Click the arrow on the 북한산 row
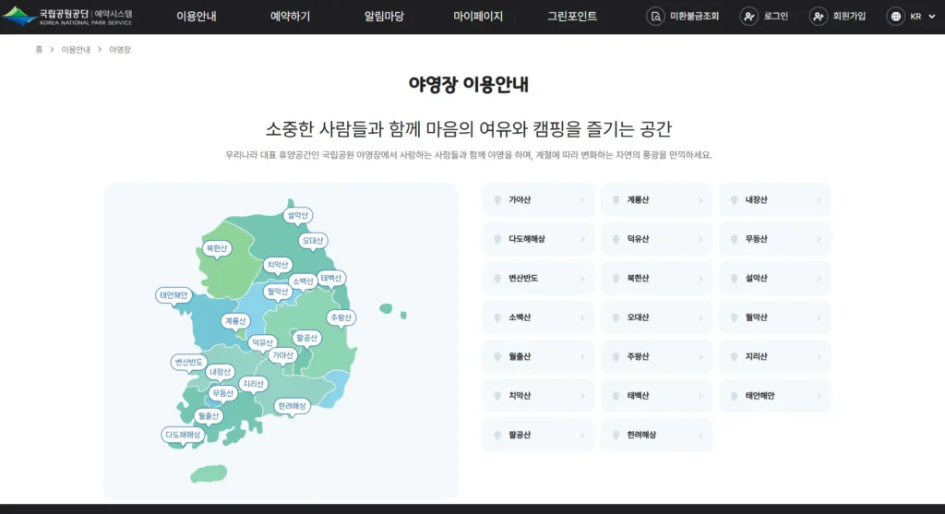The height and width of the screenshot is (514, 945). coord(700,279)
